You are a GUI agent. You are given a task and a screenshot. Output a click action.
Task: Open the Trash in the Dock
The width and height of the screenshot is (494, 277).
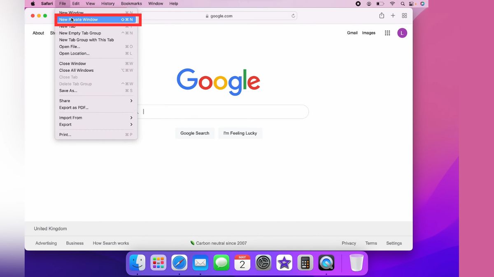(357, 263)
